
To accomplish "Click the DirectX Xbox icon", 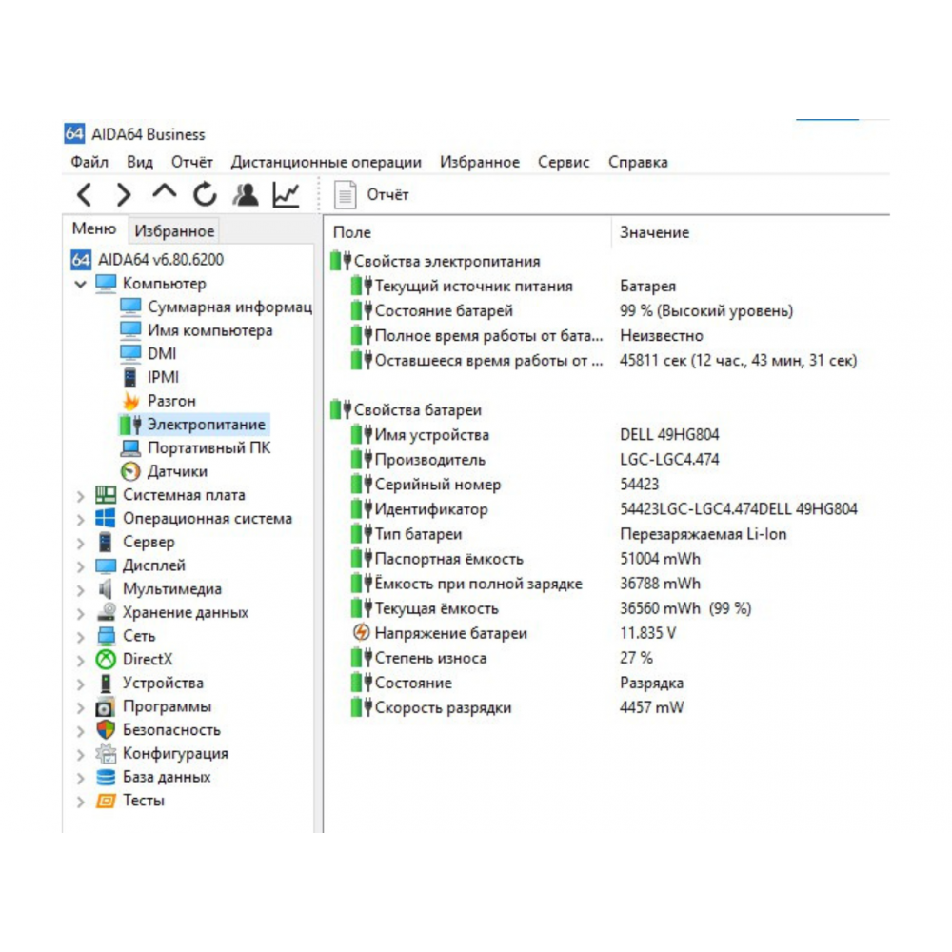I will pos(106,660).
